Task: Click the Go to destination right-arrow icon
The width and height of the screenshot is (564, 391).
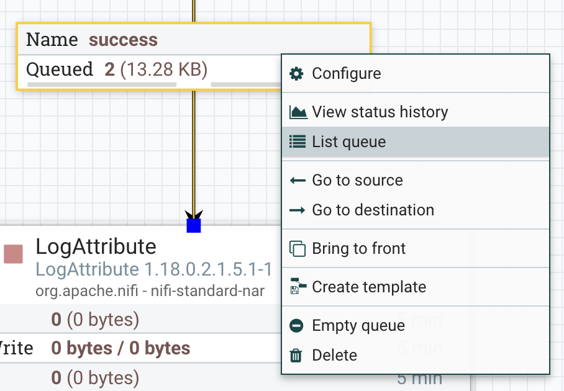Action: (298, 210)
